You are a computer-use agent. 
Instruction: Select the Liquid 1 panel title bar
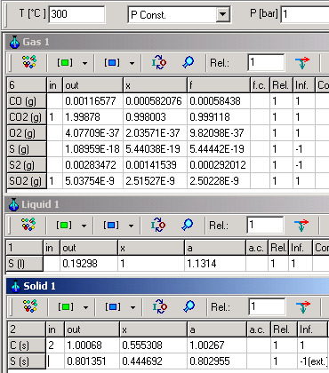168,204
